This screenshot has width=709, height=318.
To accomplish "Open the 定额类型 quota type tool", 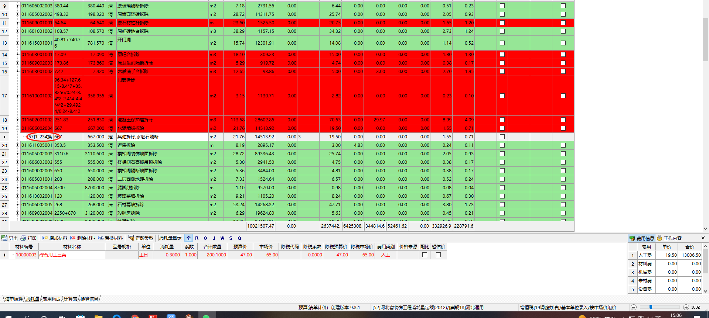I will pyautogui.click(x=141, y=238).
